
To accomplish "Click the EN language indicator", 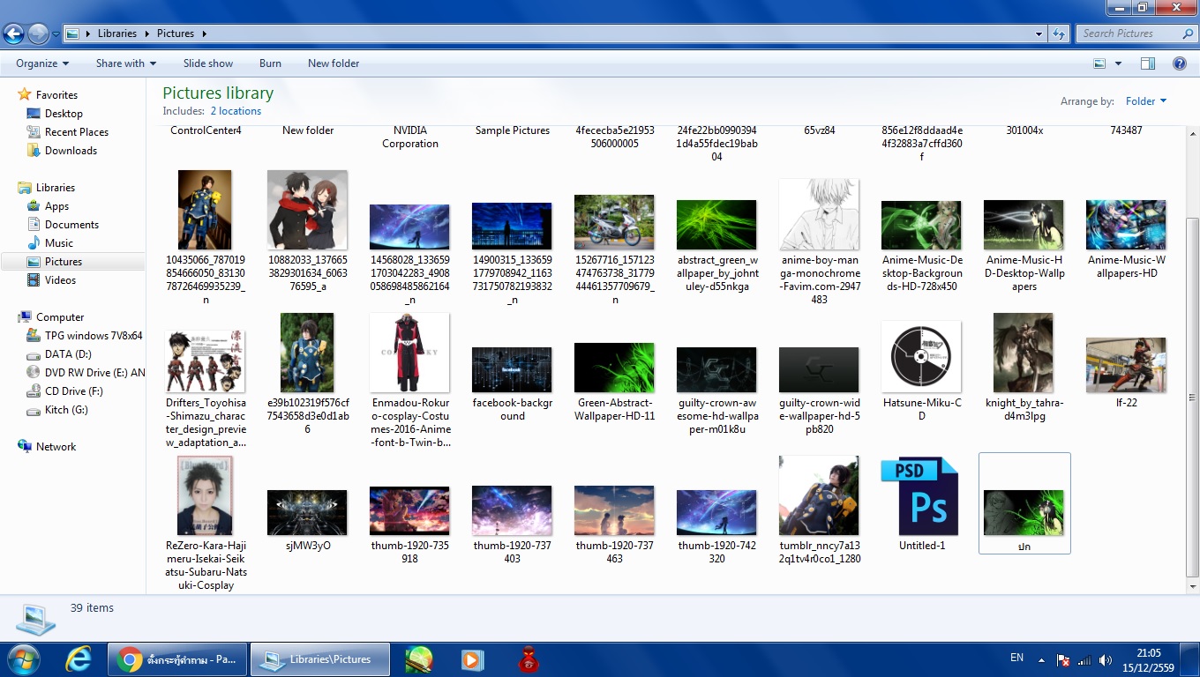I will pos(1016,658).
